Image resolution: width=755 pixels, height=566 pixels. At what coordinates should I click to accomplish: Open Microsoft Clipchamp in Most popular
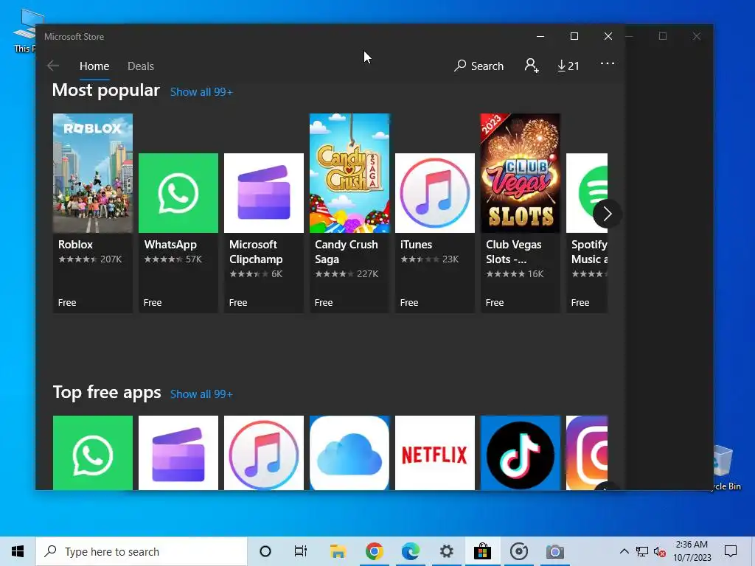tap(264, 233)
